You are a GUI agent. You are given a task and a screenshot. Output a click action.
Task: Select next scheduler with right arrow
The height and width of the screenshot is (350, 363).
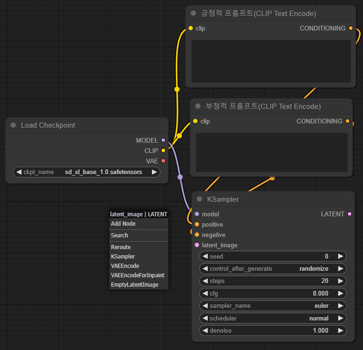click(x=340, y=318)
